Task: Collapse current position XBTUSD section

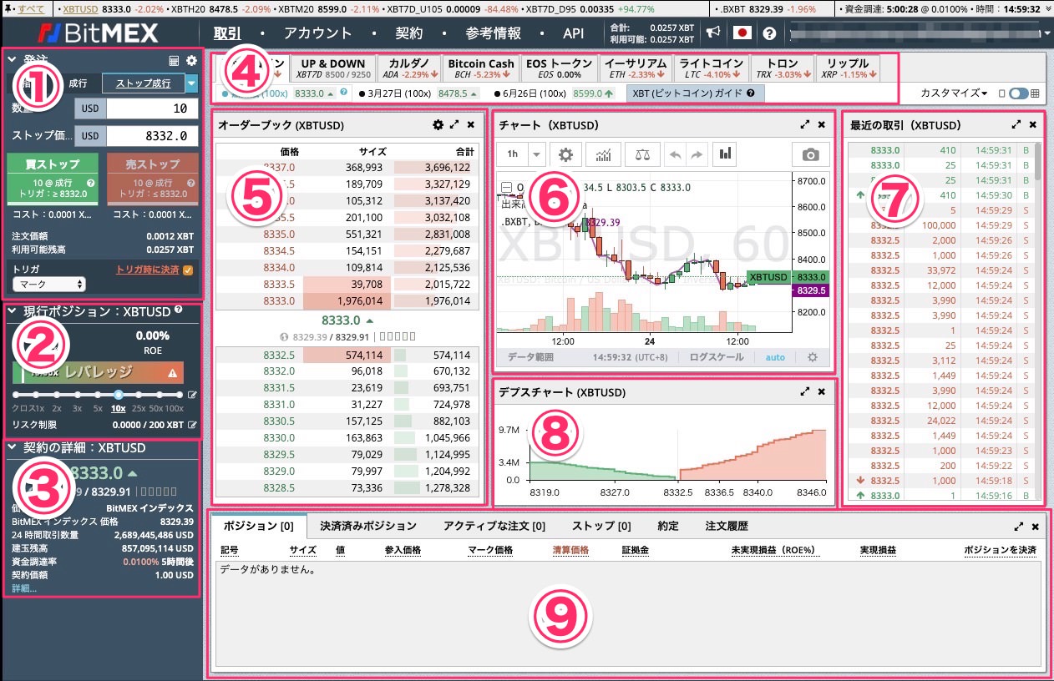Action: pos(12,311)
